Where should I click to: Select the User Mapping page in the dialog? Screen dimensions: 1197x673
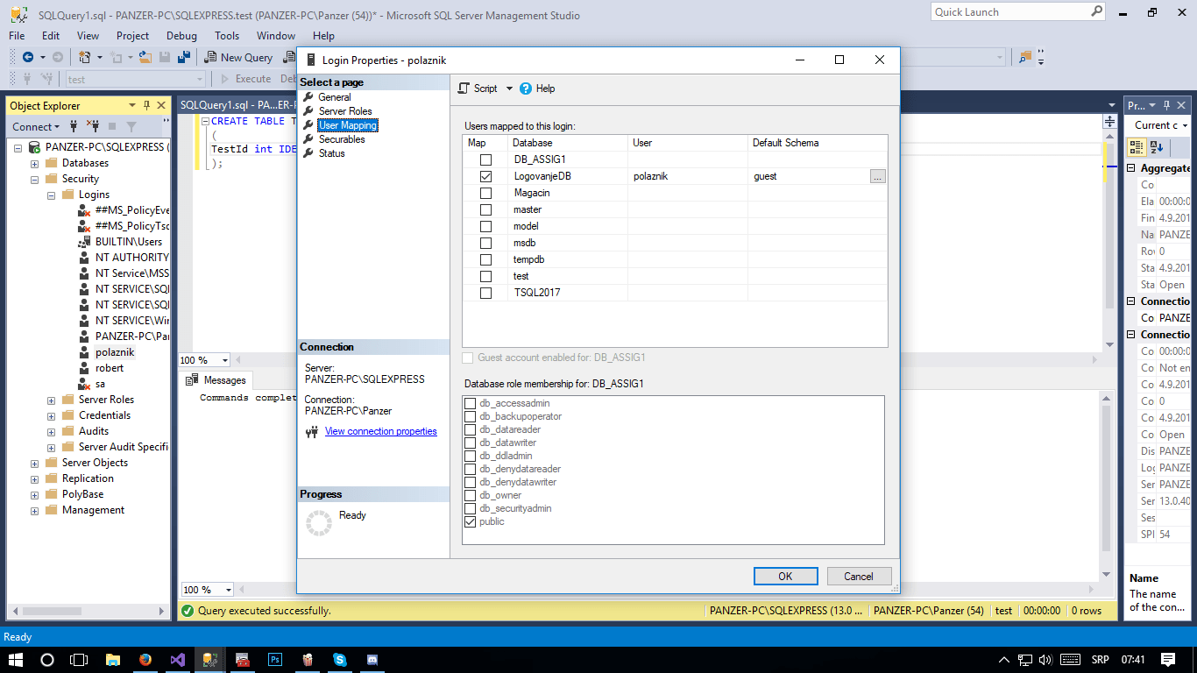point(347,125)
